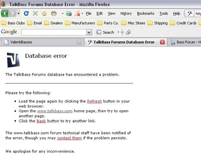Open the Tools menu
The height and width of the screenshot is (161, 201).
164,13
